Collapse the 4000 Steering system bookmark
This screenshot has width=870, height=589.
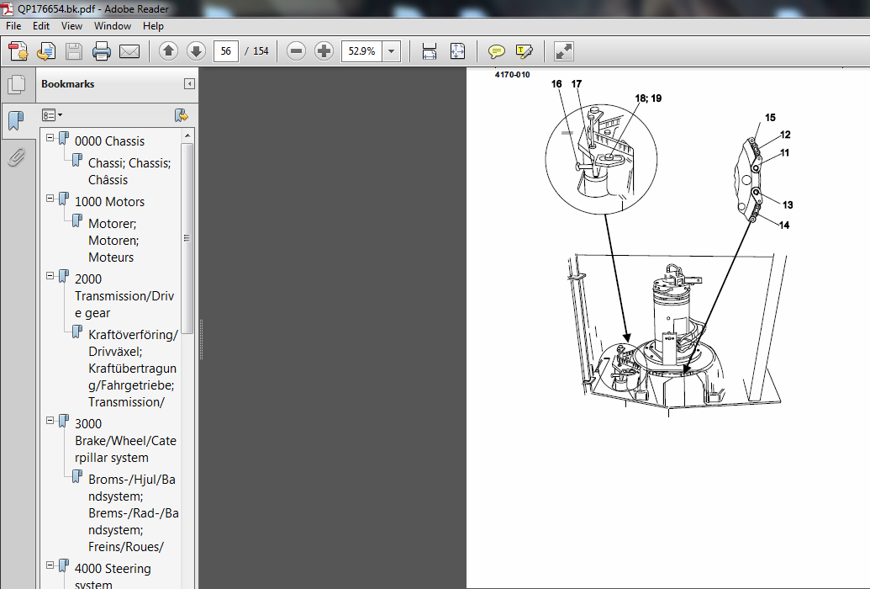pos(50,565)
